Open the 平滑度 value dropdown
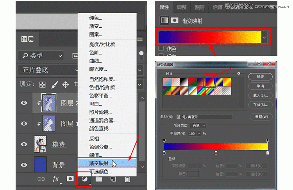The width and height of the screenshot is (293, 190). 198,134
